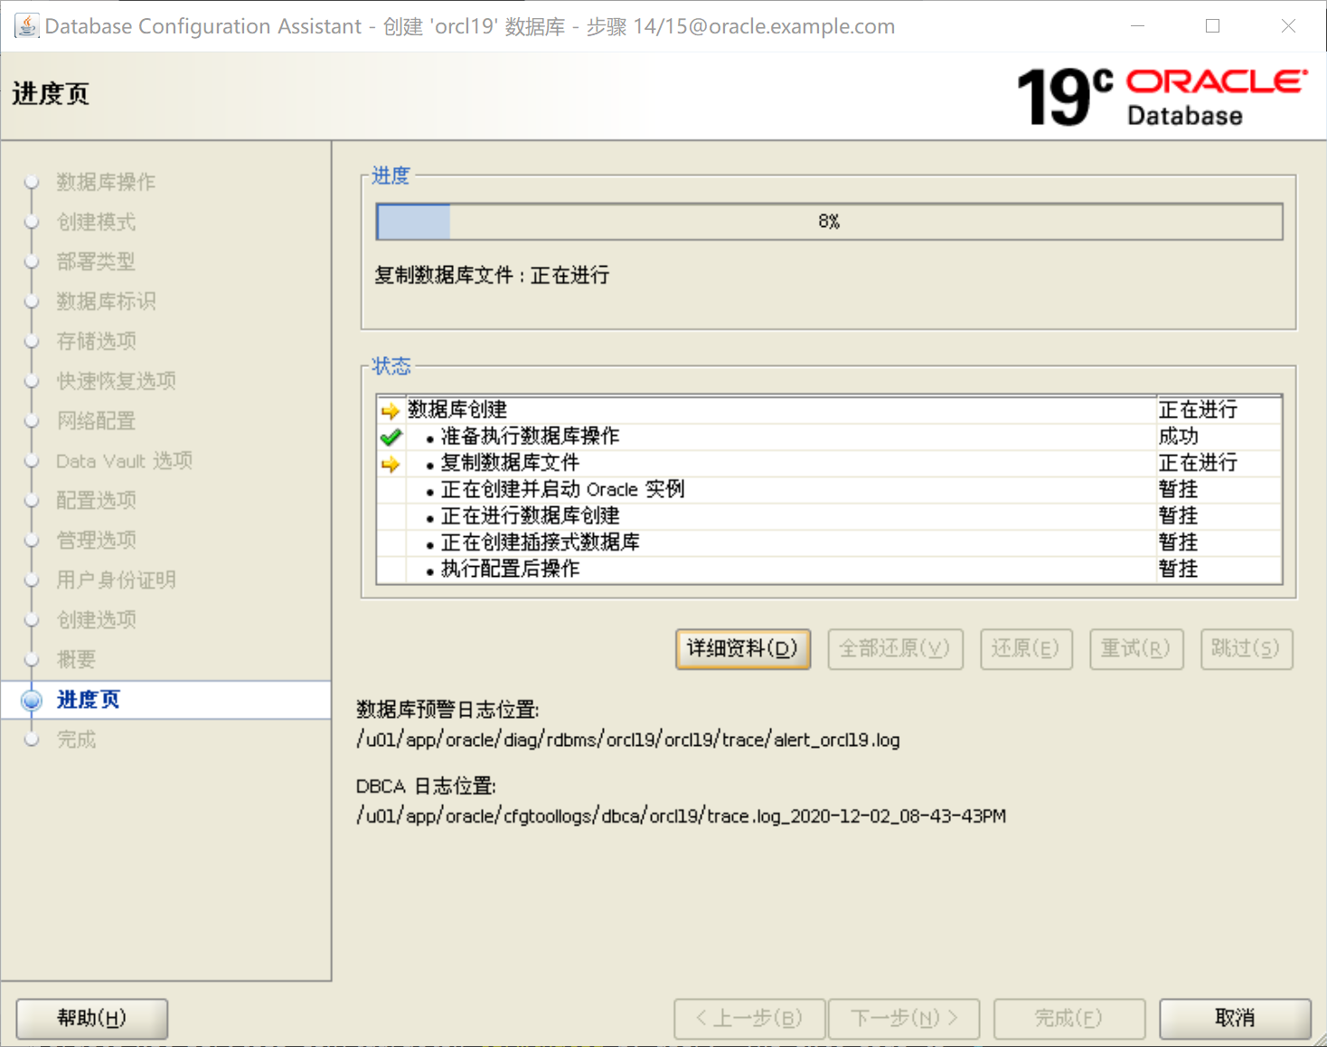Select 概要 step in sidebar
Image resolution: width=1327 pixels, height=1047 pixels.
[76, 659]
